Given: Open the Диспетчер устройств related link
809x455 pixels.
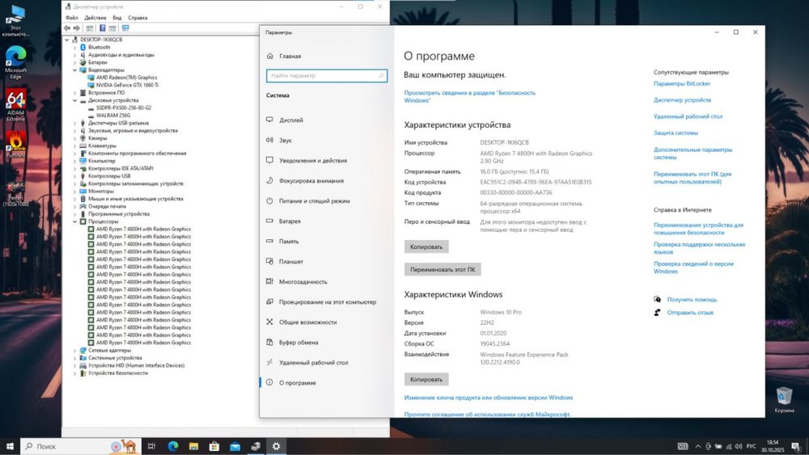Looking at the screenshot, I should coord(682,100).
